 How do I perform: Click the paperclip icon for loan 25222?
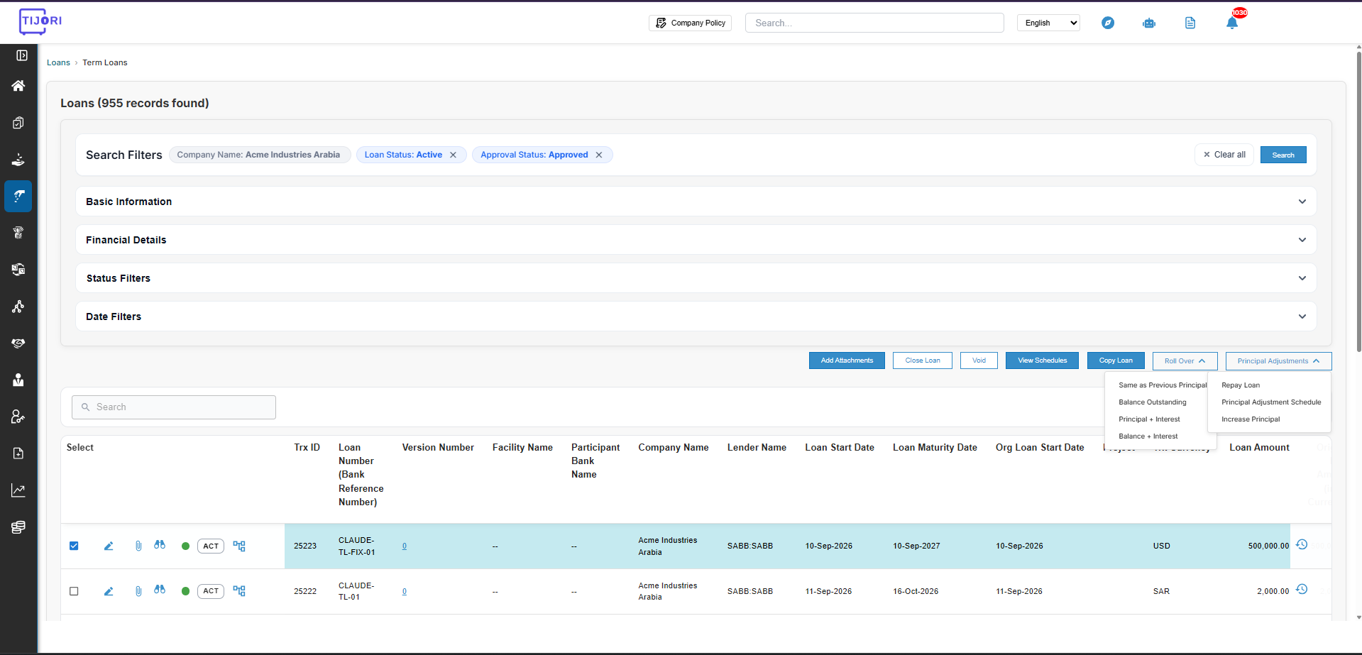pyautogui.click(x=138, y=591)
